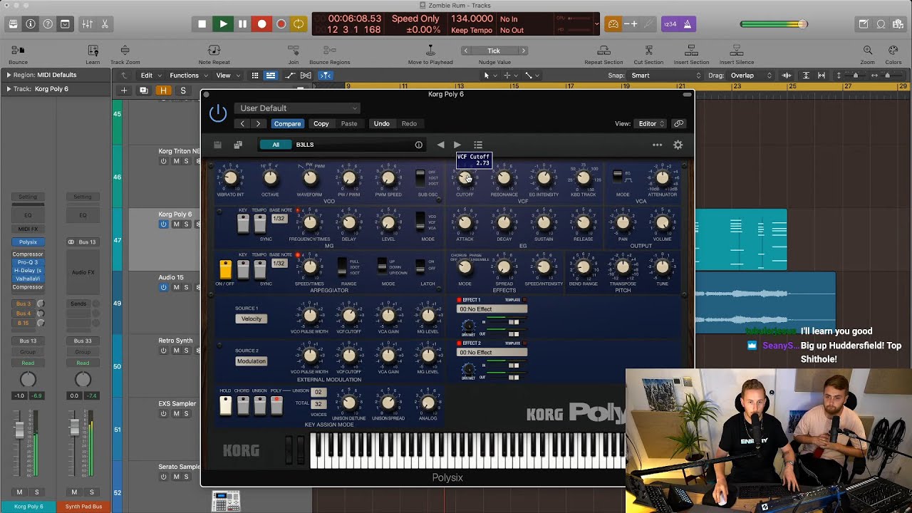Open the Library panel icon

14,24
